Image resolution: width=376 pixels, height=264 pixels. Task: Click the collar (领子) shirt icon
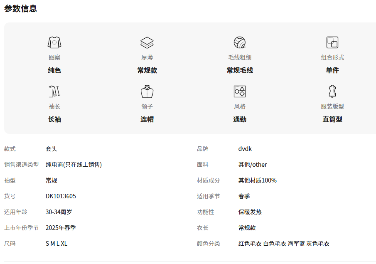tap(147, 91)
